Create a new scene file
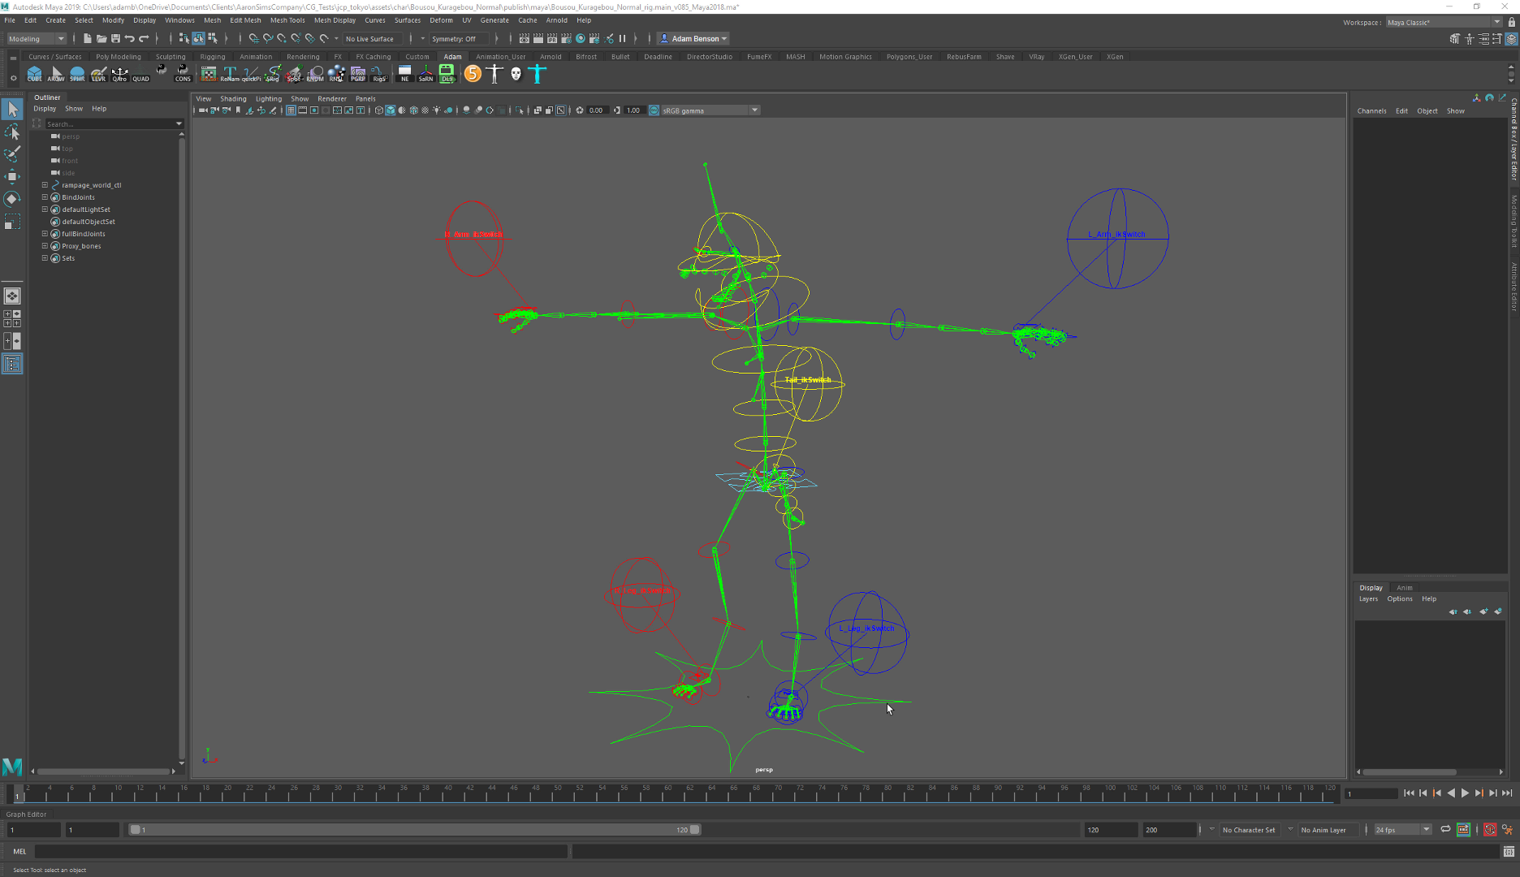The height and width of the screenshot is (877, 1520). tap(88, 38)
